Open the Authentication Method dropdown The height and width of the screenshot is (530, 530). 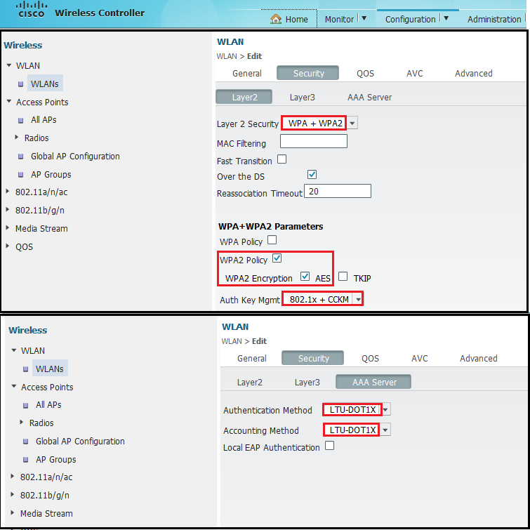pyautogui.click(x=385, y=410)
